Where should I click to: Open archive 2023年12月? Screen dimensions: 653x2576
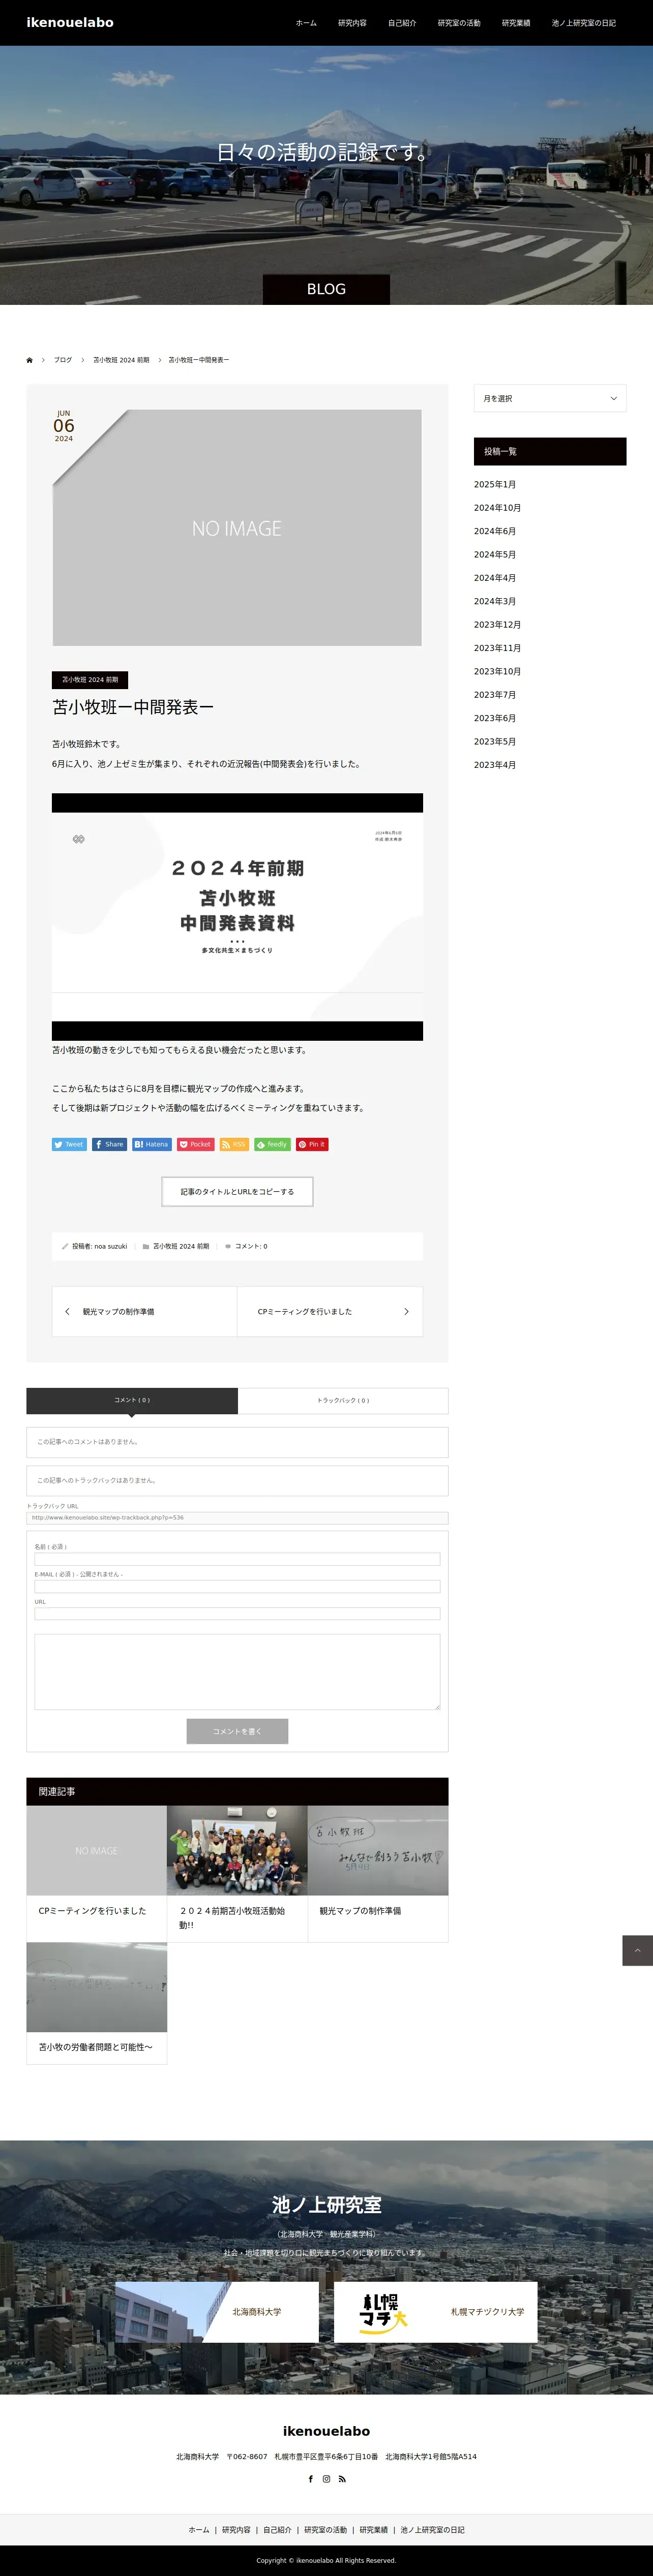tap(497, 625)
